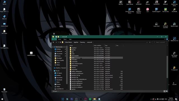The width and height of the screenshot is (179, 101).
Task: Select the Lunar Client desktop icon
Action: tap(156, 25)
